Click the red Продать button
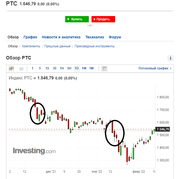The image size is (179, 179). pyautogui.click(x=103, y=19)
